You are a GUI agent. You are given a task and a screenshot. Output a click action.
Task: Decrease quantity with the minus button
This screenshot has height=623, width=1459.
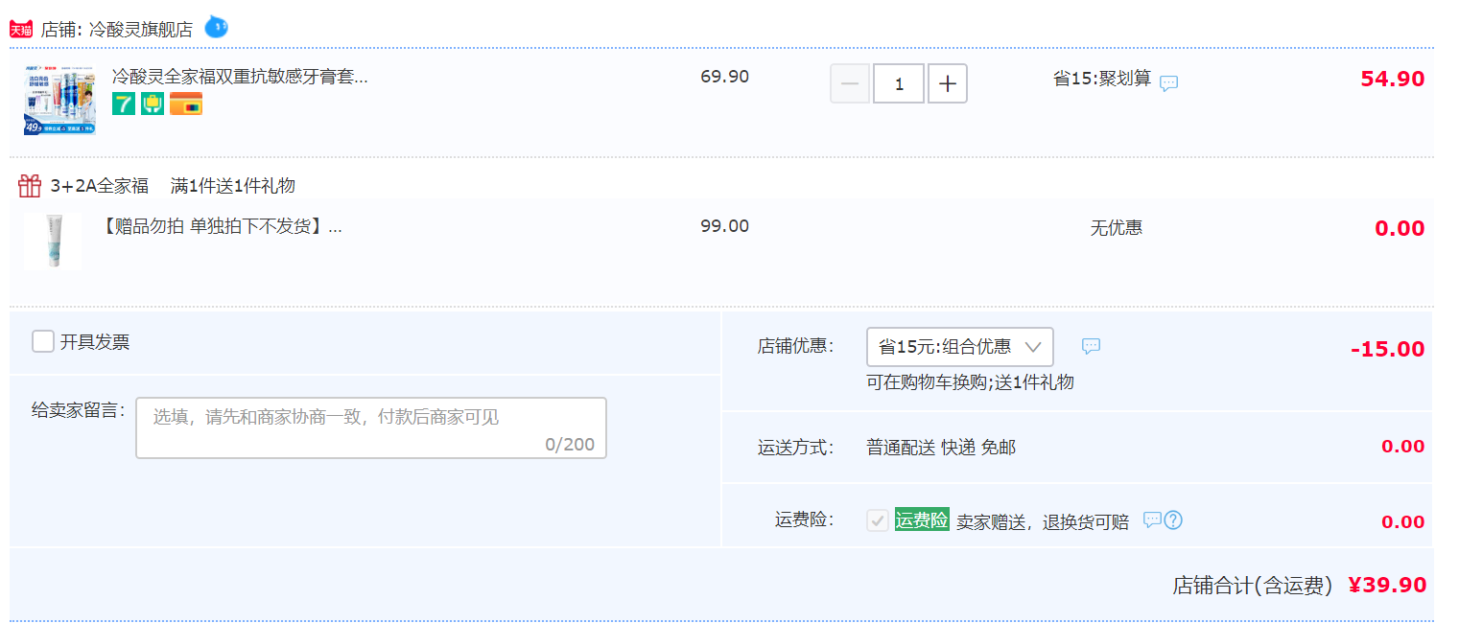[x=850, y=83]
